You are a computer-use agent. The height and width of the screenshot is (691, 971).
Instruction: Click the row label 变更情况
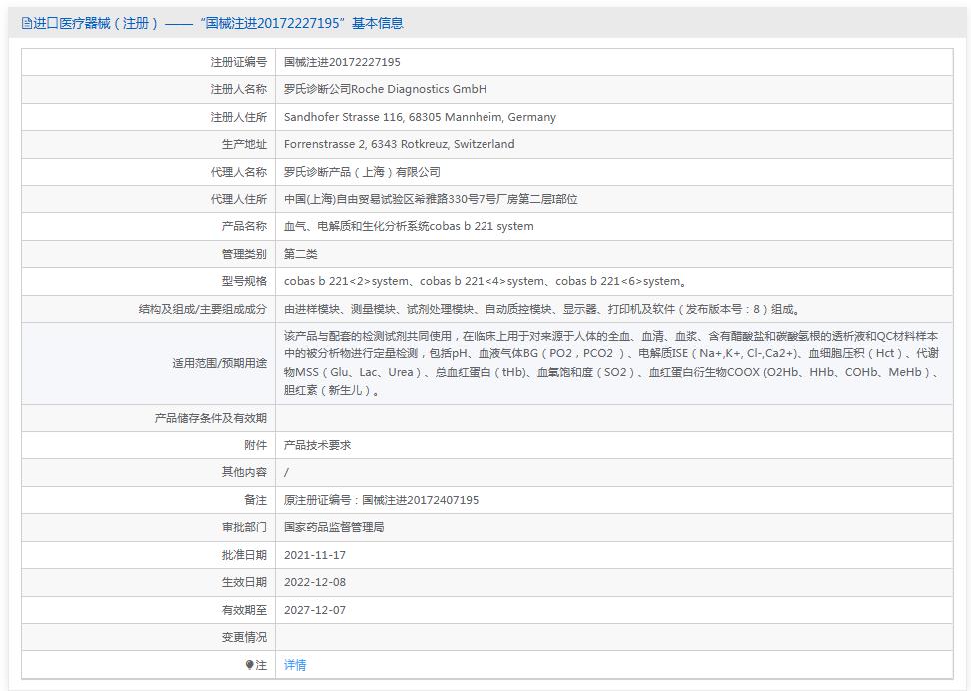tap(244, 637)
